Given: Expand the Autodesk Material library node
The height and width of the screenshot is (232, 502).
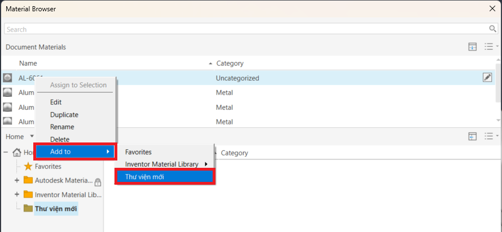Looking at the screenshot, I should click(17, 180).
